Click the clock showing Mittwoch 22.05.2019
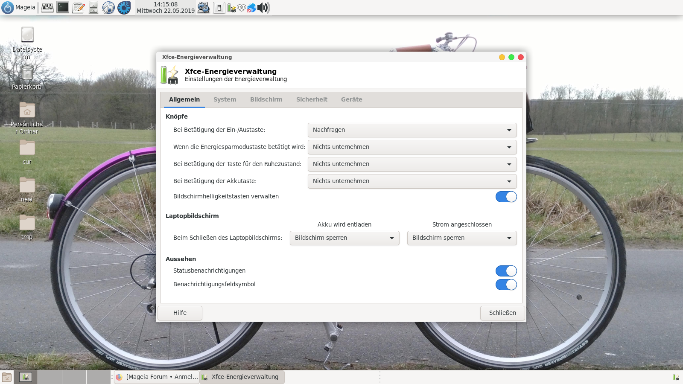 (166, 7)
